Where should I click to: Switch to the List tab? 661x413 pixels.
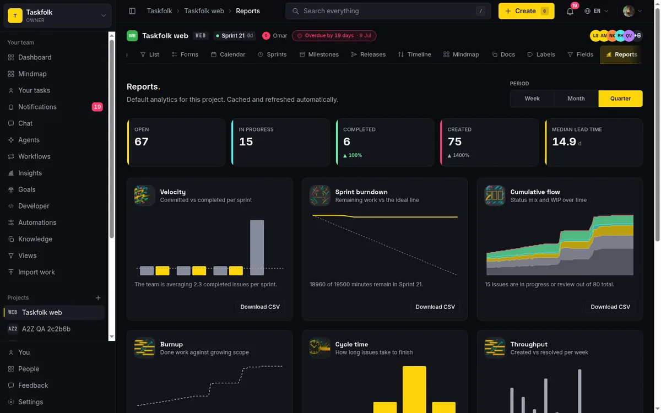(x=149, y=55)
